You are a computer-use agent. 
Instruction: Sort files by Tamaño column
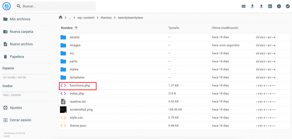click(x=173, y=28)
